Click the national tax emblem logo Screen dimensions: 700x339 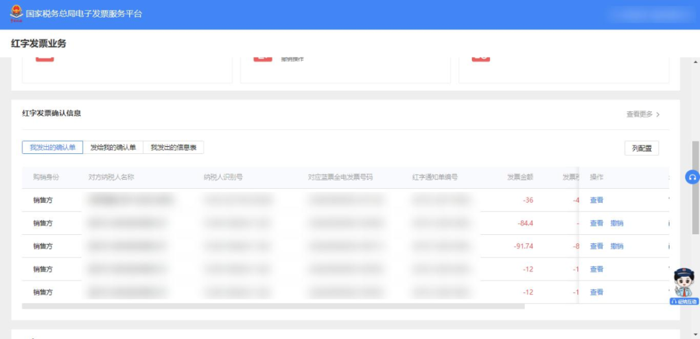pyautogui.click(x=16, y=14)
